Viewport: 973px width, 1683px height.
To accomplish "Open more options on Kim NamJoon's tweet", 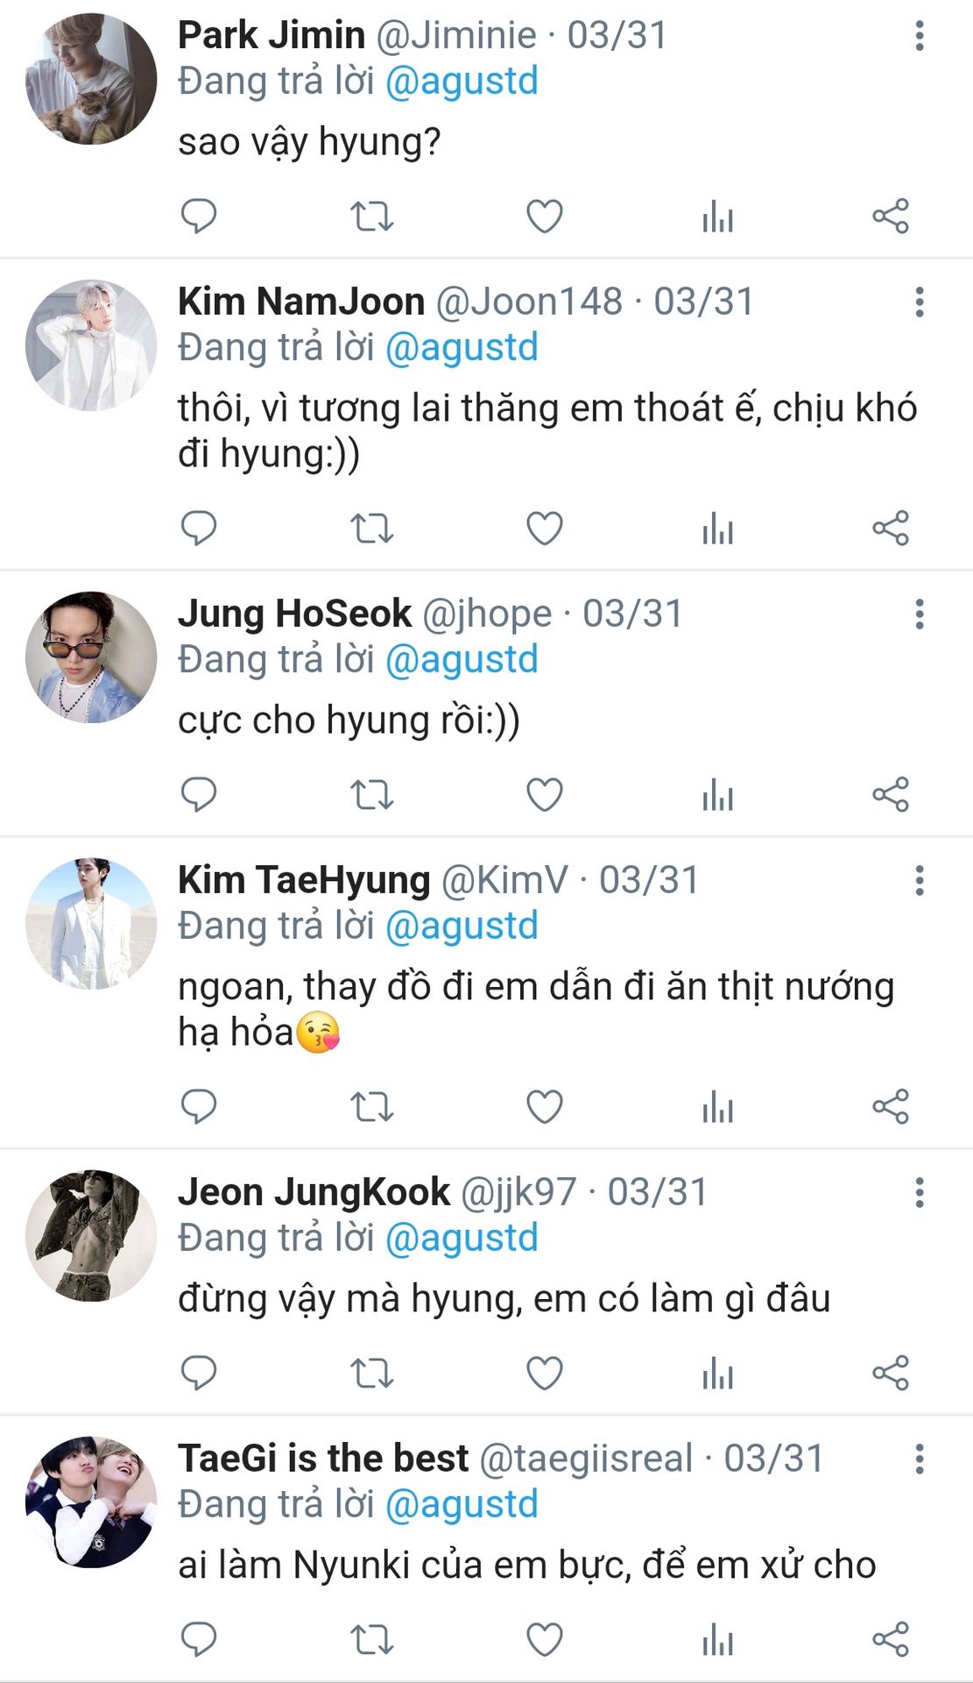I will point(920,302).
